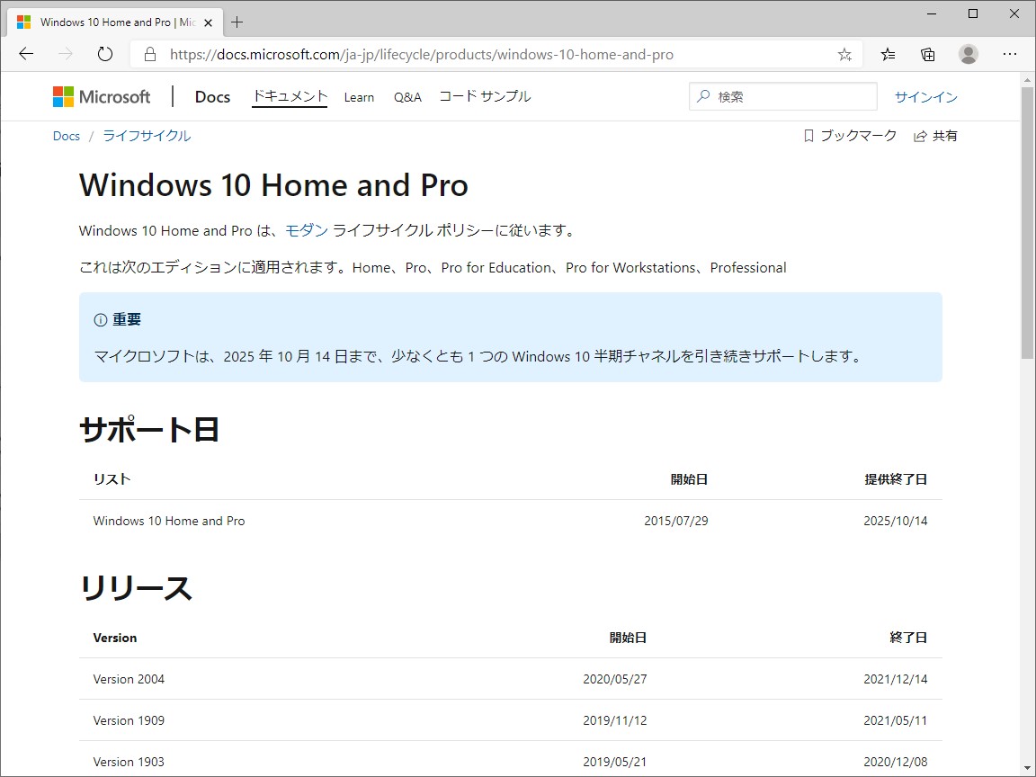The image size is (1036, 777).
Task: Open the browser settings ellipsis menu
Action: (x=1010, y=54)
